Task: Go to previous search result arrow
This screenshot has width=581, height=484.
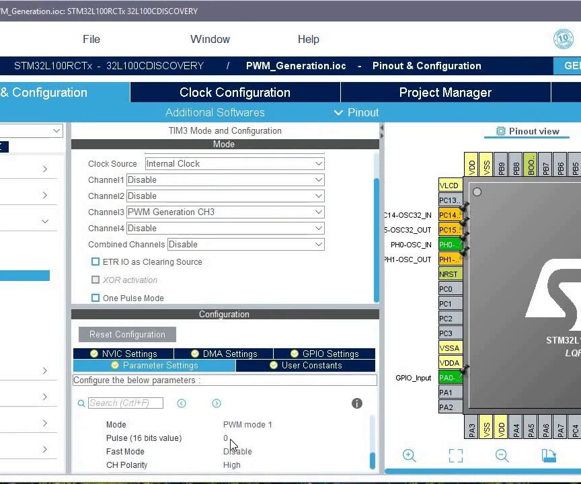Action: pyautogui.click(x=182, y=403)
